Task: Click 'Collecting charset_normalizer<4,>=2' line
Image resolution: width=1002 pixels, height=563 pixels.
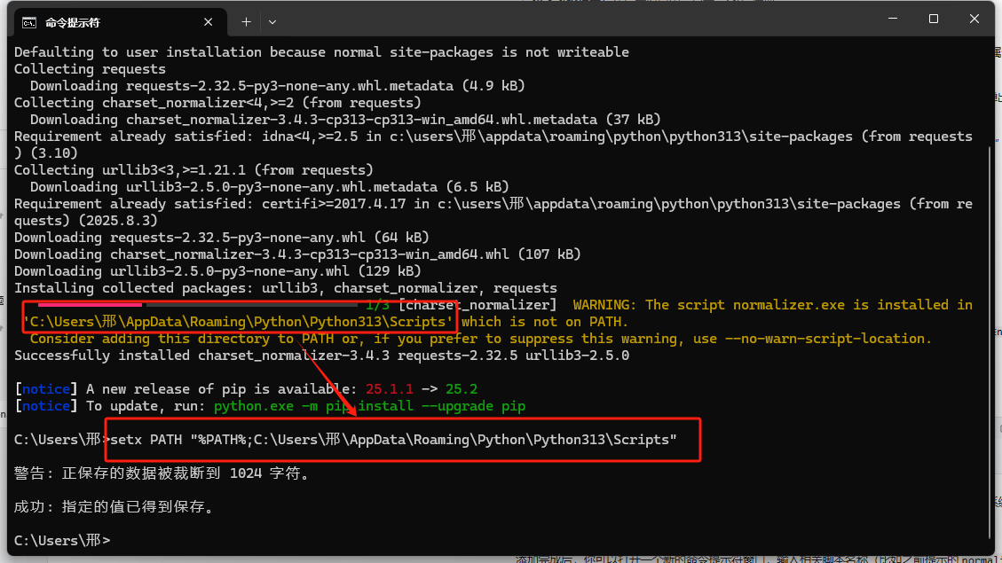Action: coord(218,103)
